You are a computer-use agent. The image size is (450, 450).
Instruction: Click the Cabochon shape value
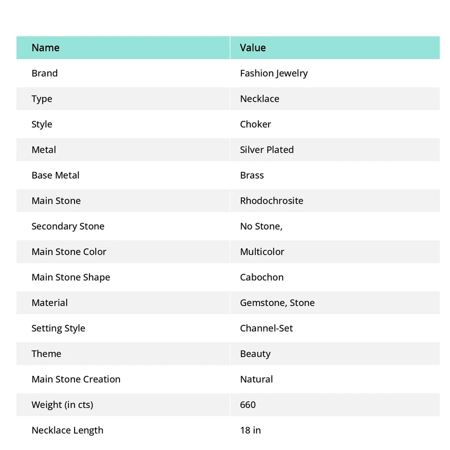262,277
